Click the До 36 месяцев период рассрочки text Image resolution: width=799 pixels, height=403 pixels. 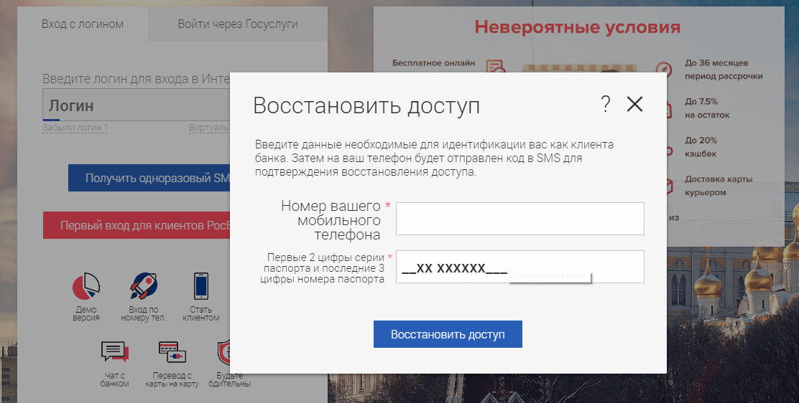[724, 70]
